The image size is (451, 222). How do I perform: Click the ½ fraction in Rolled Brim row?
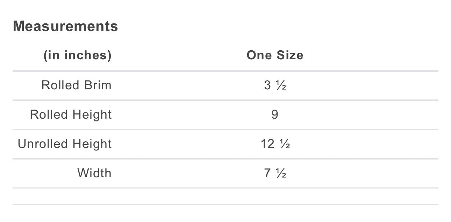pyautogui.click(x=281, y=85)
